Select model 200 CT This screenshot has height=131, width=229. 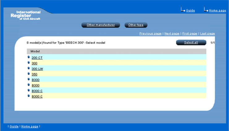click(37, 58)
